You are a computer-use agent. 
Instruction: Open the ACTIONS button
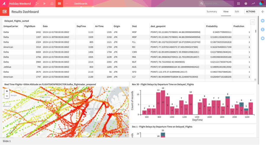[x=251, y=11]
